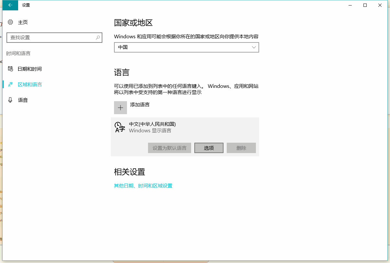390x263 pixels.
Task: Click the 设置为默认语言 button
Action: pyautogui.click(x=169, y=148)
